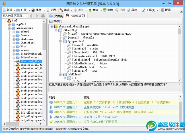Switch to the 文件夹 tab
This screenshot has width=185, height=133.
56,16
